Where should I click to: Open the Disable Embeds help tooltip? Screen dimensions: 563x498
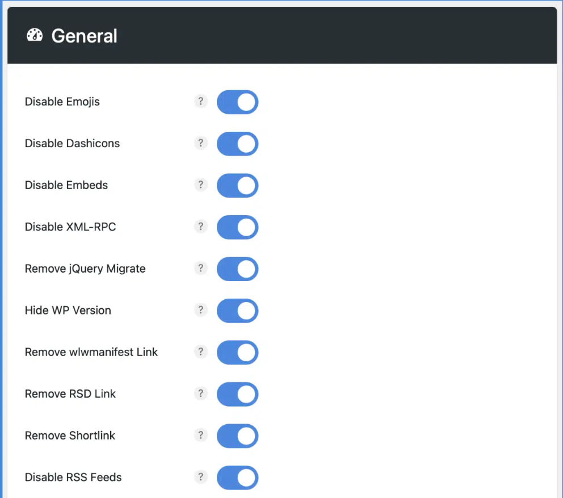click(201, 185)
